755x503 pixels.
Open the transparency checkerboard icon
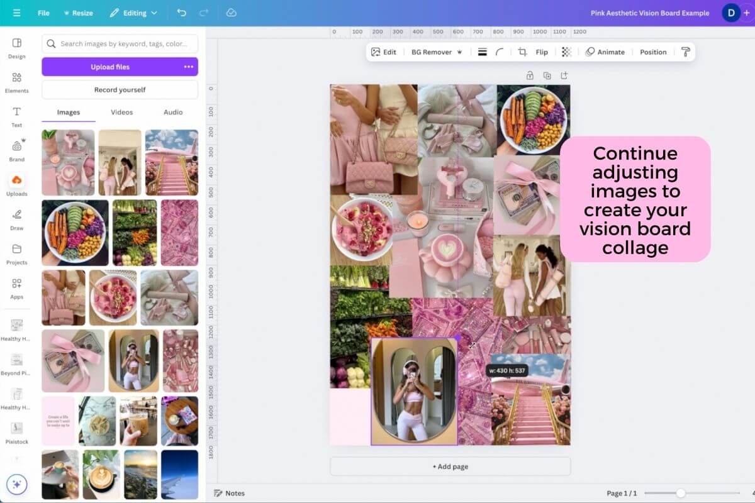[x=566, y=52]
